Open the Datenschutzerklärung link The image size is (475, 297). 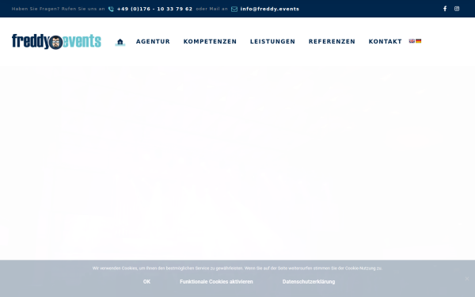309,281
